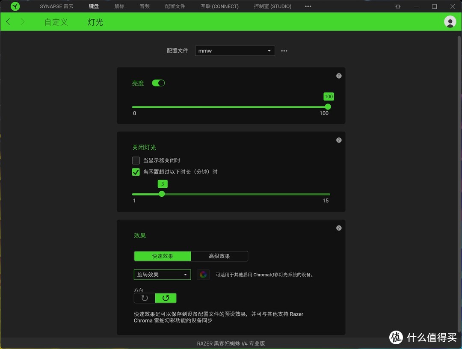Minimize the Synapse window

point(416,6)
